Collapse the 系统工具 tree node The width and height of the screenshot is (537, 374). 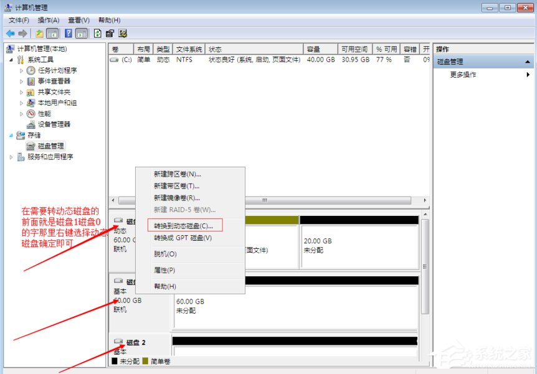[12, 58]
